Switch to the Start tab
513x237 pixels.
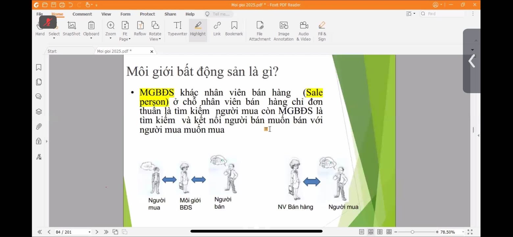coord(52,51)
